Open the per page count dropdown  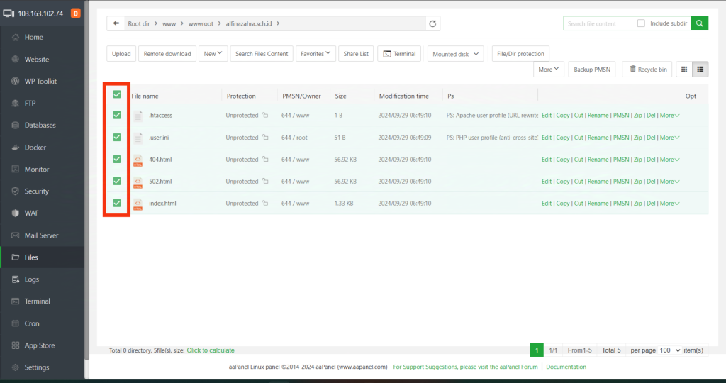tap(670, 350)
